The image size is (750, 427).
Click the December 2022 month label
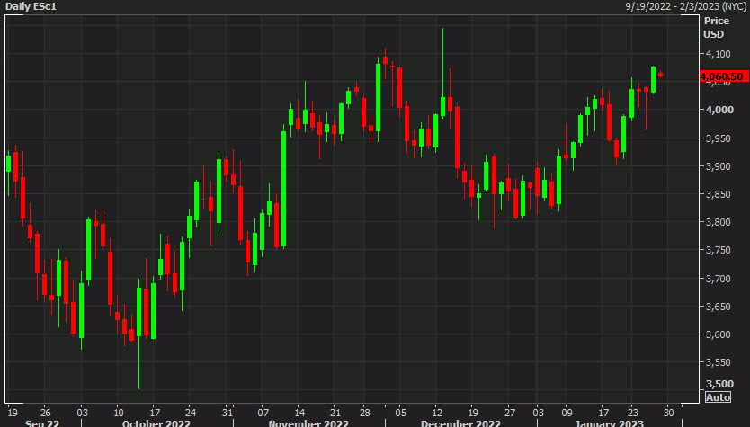pos(462,421)
